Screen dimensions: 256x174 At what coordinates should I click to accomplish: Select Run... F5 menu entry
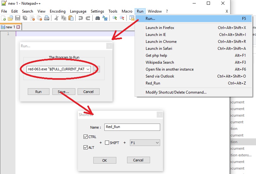[x=194, y=19]
